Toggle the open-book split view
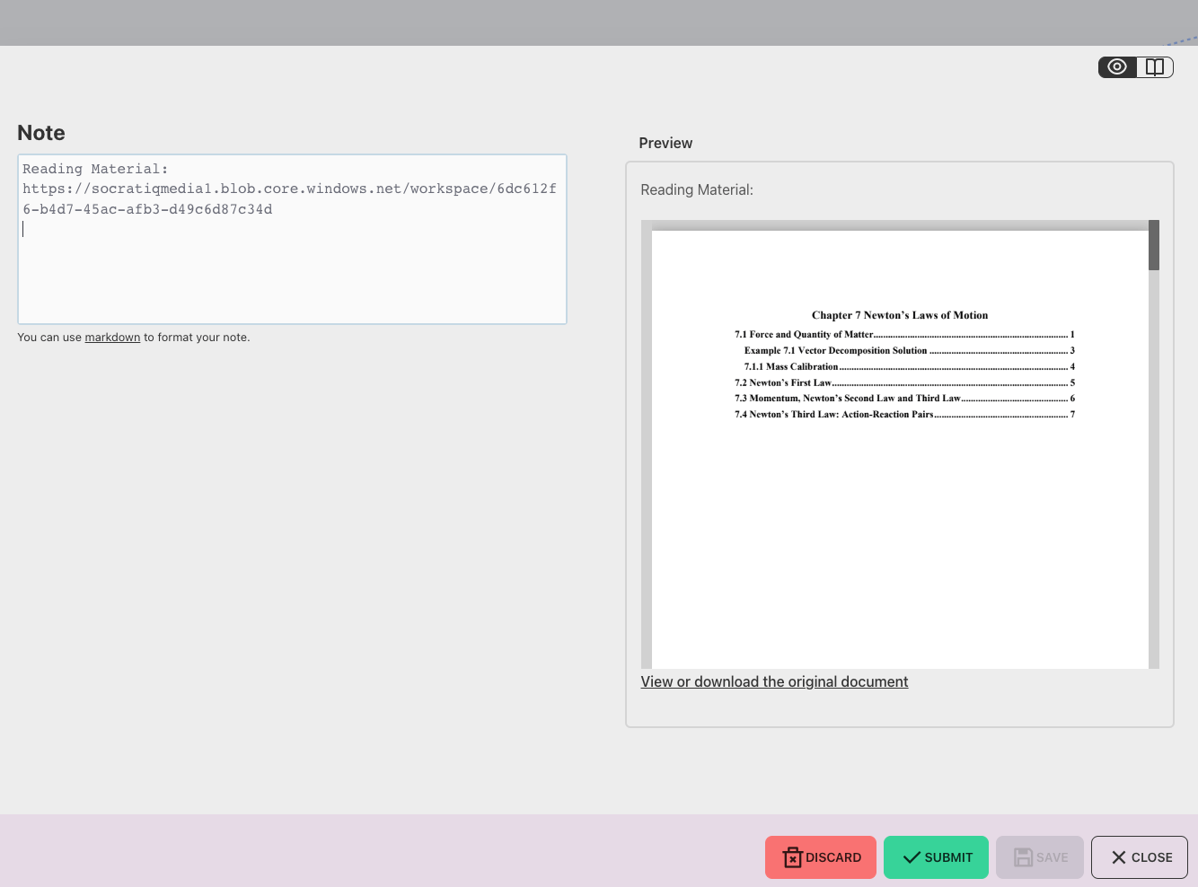Screen dimensions: 1198x887 (x=1155, y=67)
